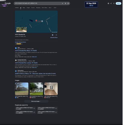
Task: Click the Compass Real Estate favicon
Action: point(16,60)
